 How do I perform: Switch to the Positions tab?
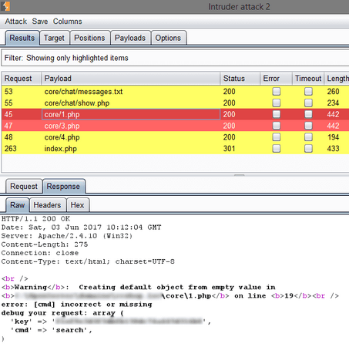89,38
